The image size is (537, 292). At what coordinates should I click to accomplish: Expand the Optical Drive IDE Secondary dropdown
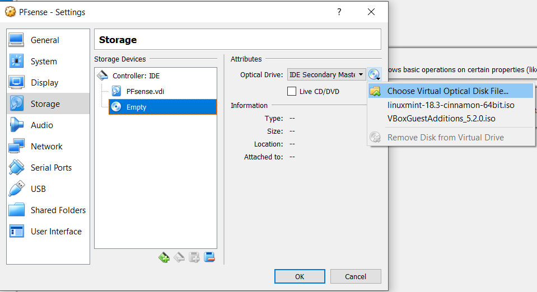tap(326, 74)
